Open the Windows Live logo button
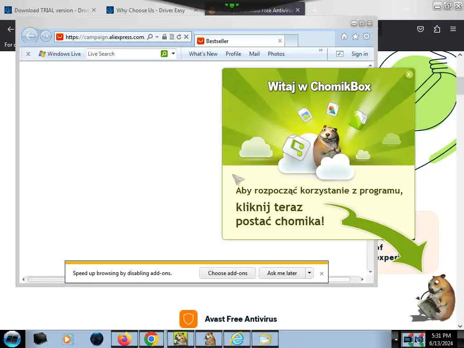 60,54
